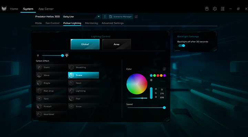Click the info icon beside Scenario Manager
Screen dimensions: 248x137
[136, 16]
